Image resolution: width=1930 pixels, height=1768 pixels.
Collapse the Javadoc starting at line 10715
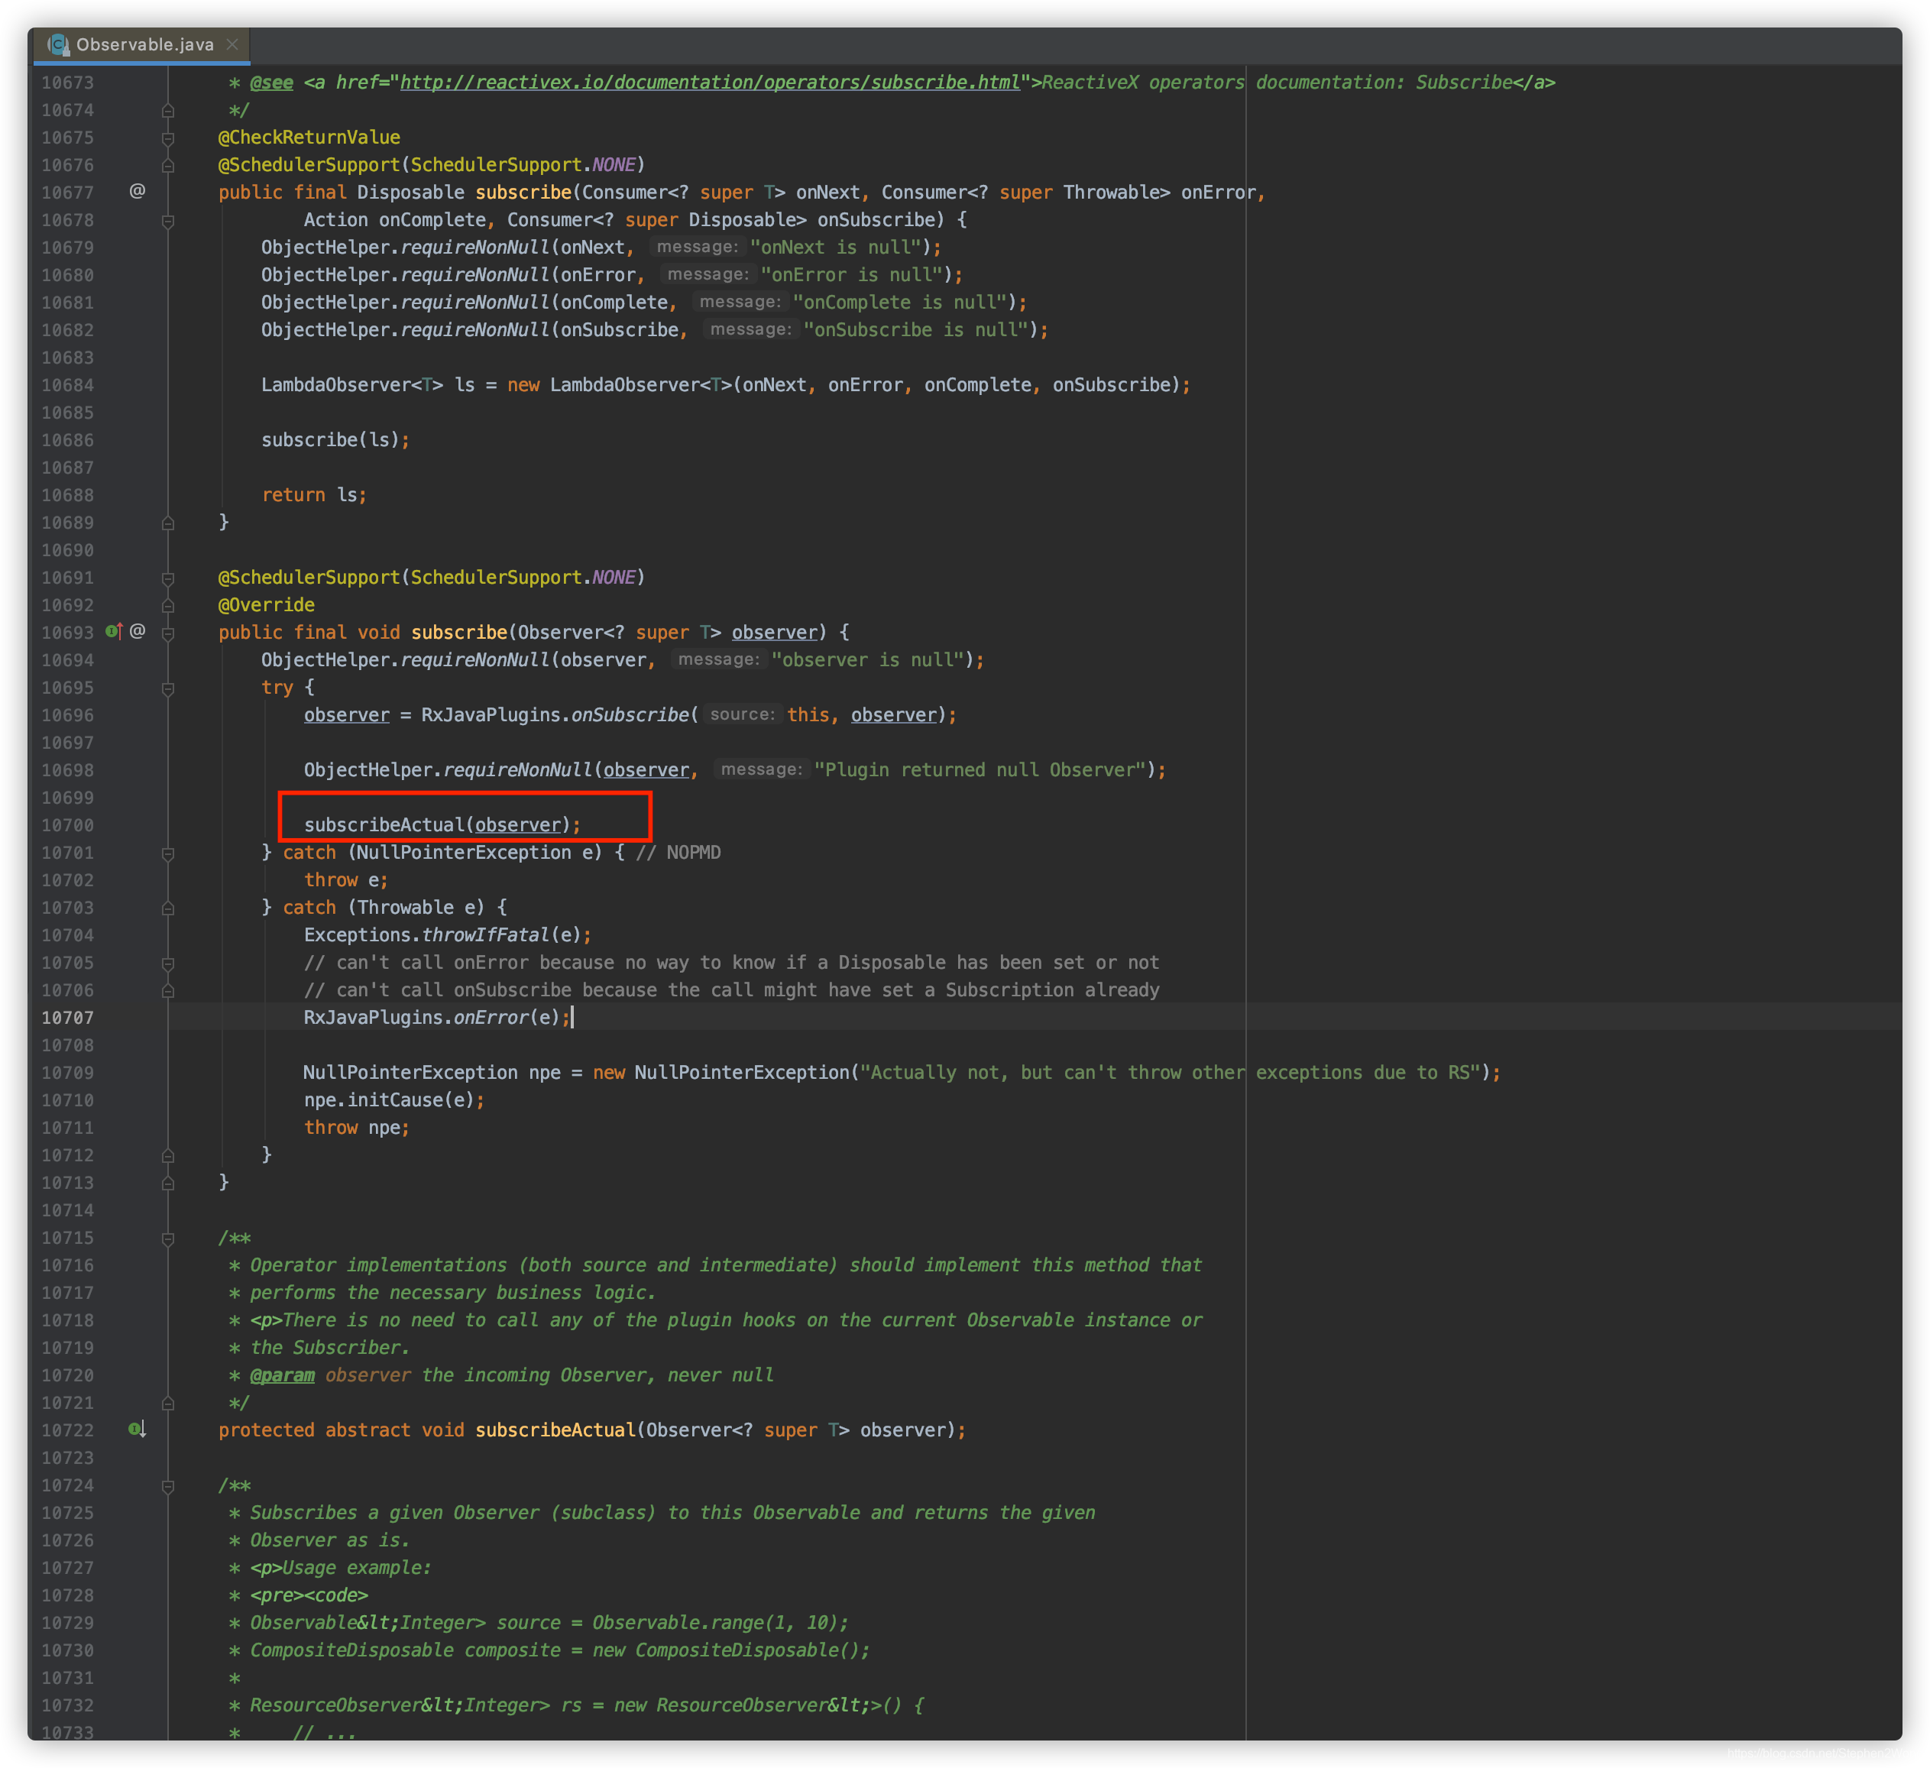[167, 1238]
